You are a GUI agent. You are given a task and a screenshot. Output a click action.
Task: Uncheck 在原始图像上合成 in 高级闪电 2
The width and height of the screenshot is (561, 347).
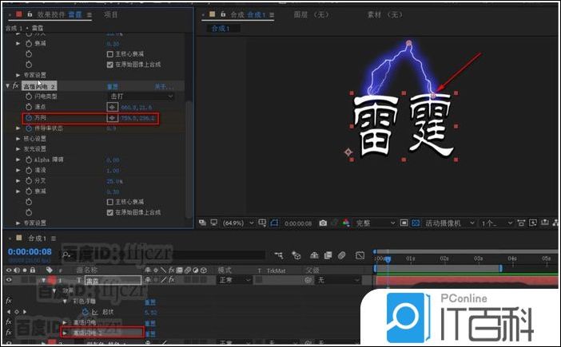110,212
